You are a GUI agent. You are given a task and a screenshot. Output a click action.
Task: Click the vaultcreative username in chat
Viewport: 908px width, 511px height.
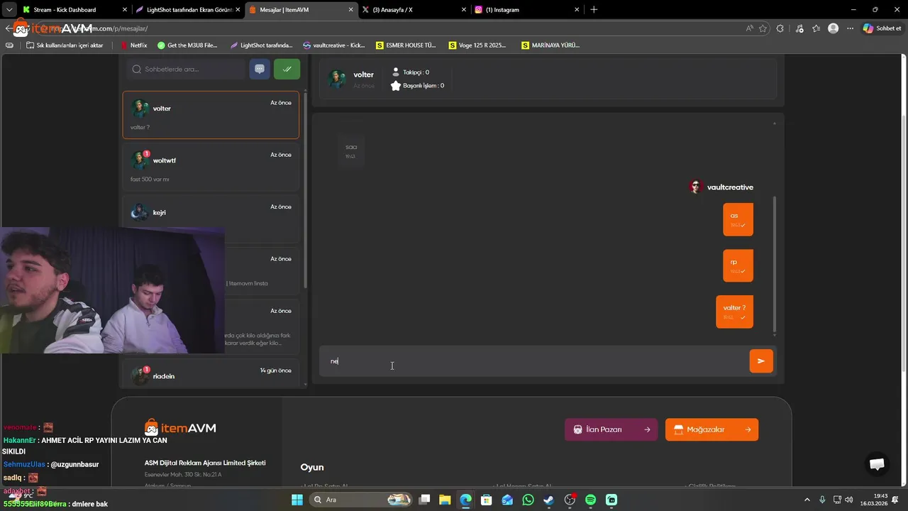point(730,187)
